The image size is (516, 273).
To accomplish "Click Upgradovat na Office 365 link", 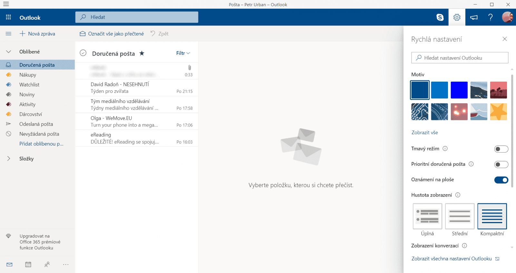I will (40, 242).
